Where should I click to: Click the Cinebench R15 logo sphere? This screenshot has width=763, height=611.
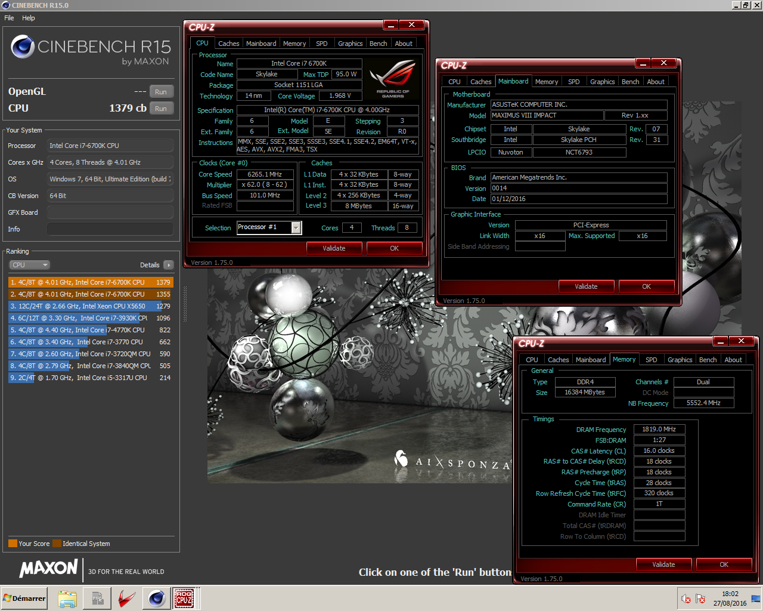point(23,47)
